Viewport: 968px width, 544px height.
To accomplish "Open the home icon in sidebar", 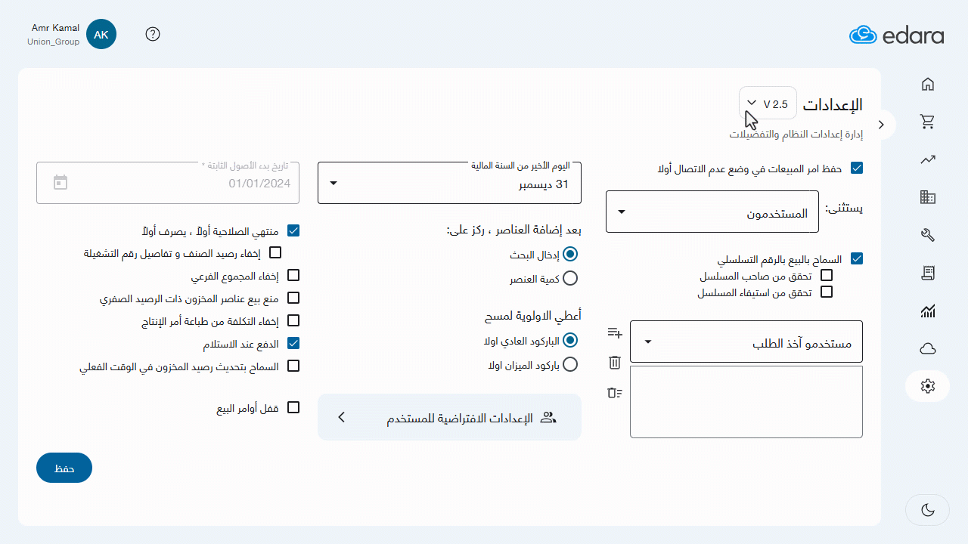I will 928,84.
